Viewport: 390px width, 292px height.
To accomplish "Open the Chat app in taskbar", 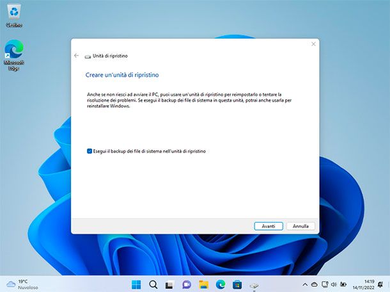I will tap(187, 284).
